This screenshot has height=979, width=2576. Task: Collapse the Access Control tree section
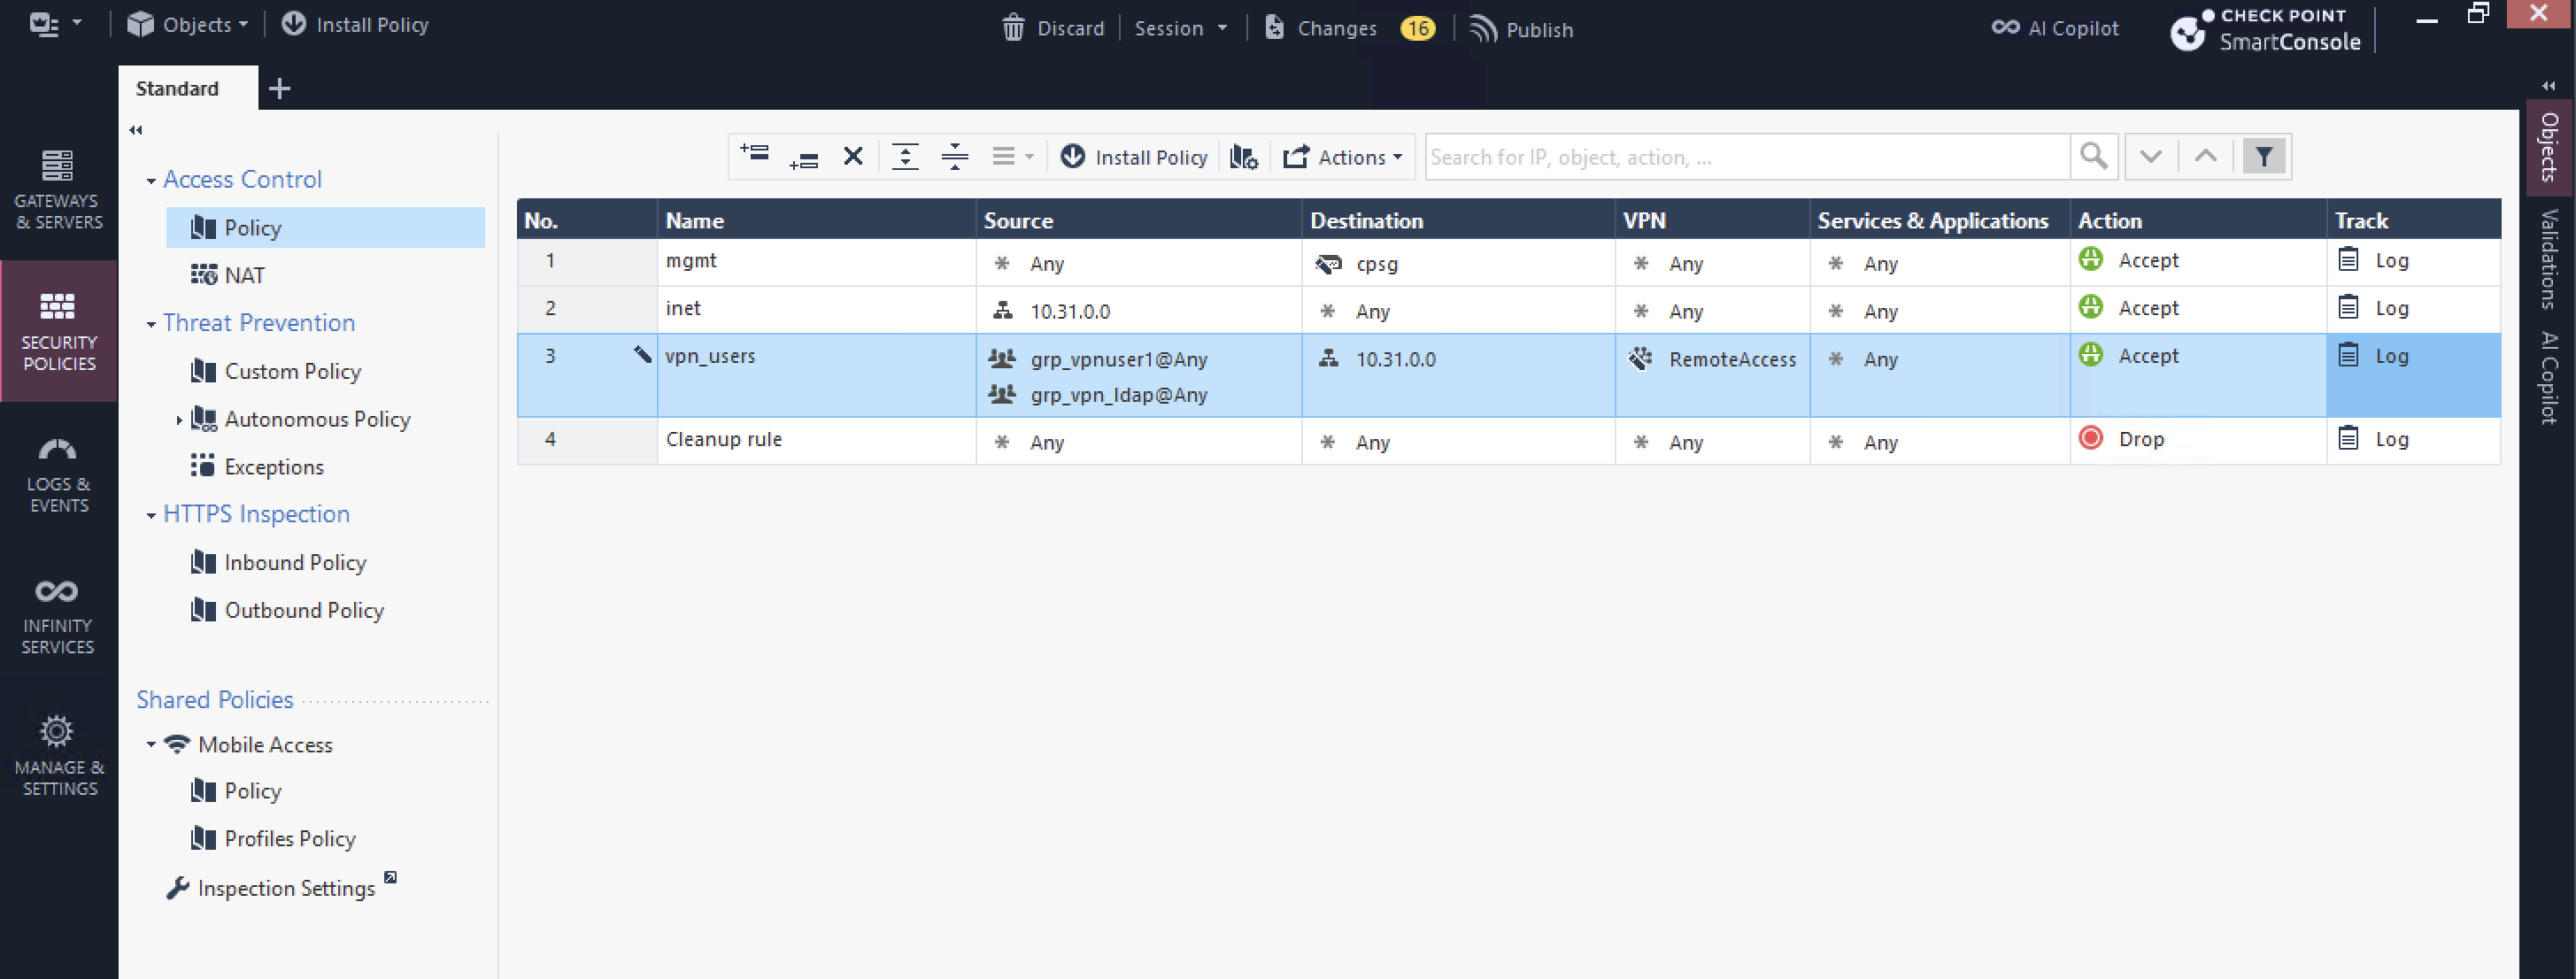pos(151,181)
